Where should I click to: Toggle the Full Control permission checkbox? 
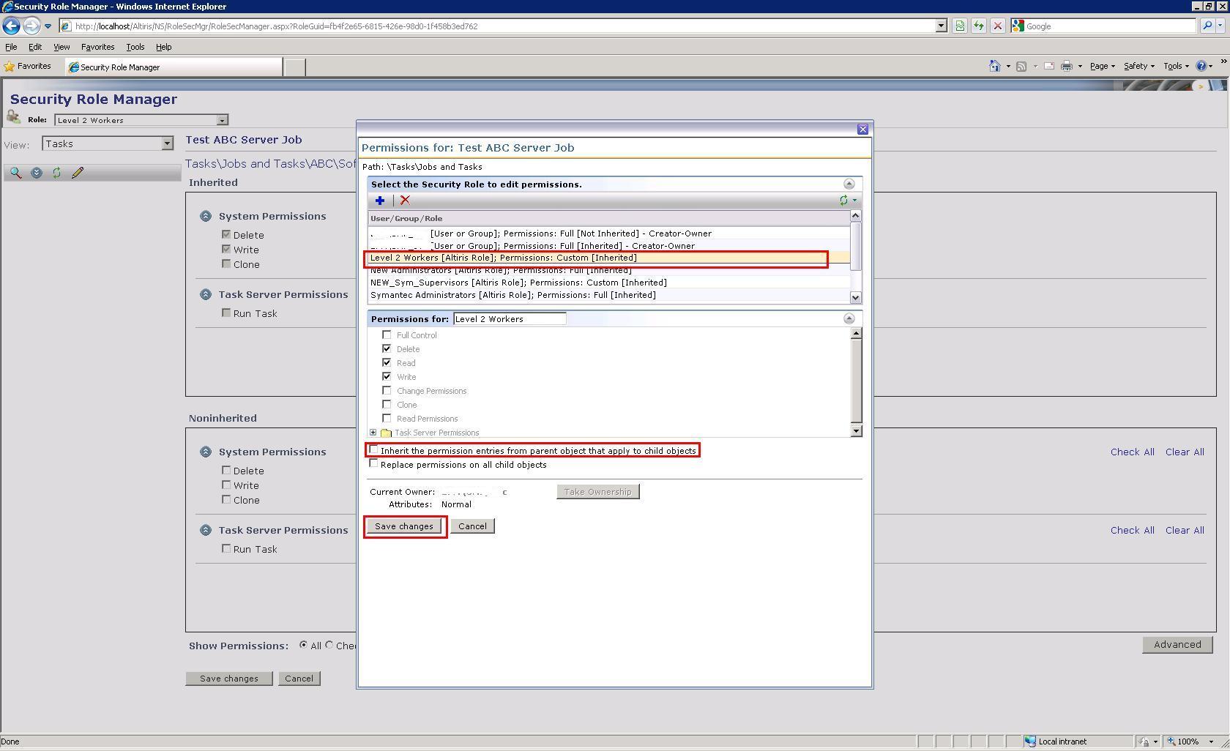tap(387, 335)
